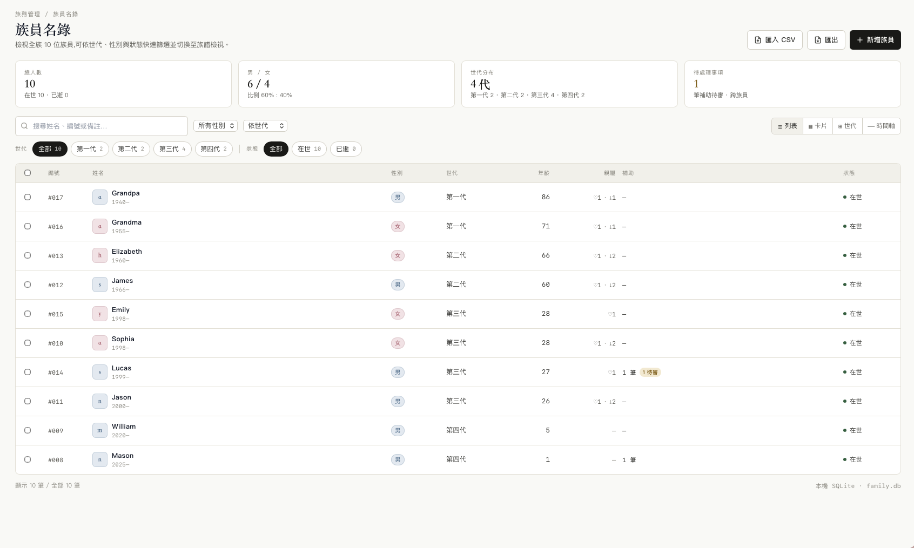Click Lucas's avatar icon
This screenshot has height=548, width=914.
coord(100,372)
